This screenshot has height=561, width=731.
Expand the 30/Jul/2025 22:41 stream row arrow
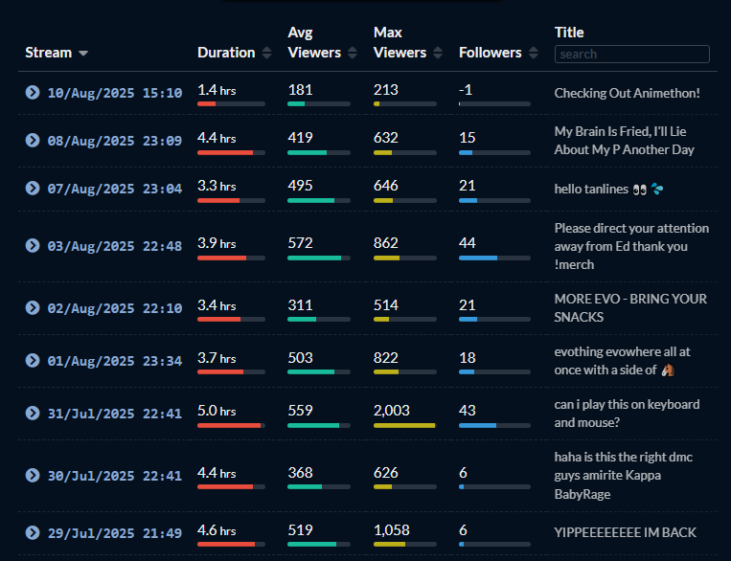(33, 475)
